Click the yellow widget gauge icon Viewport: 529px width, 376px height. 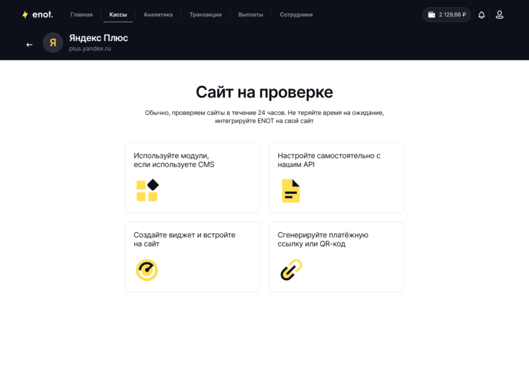click(x=147, y=270)
